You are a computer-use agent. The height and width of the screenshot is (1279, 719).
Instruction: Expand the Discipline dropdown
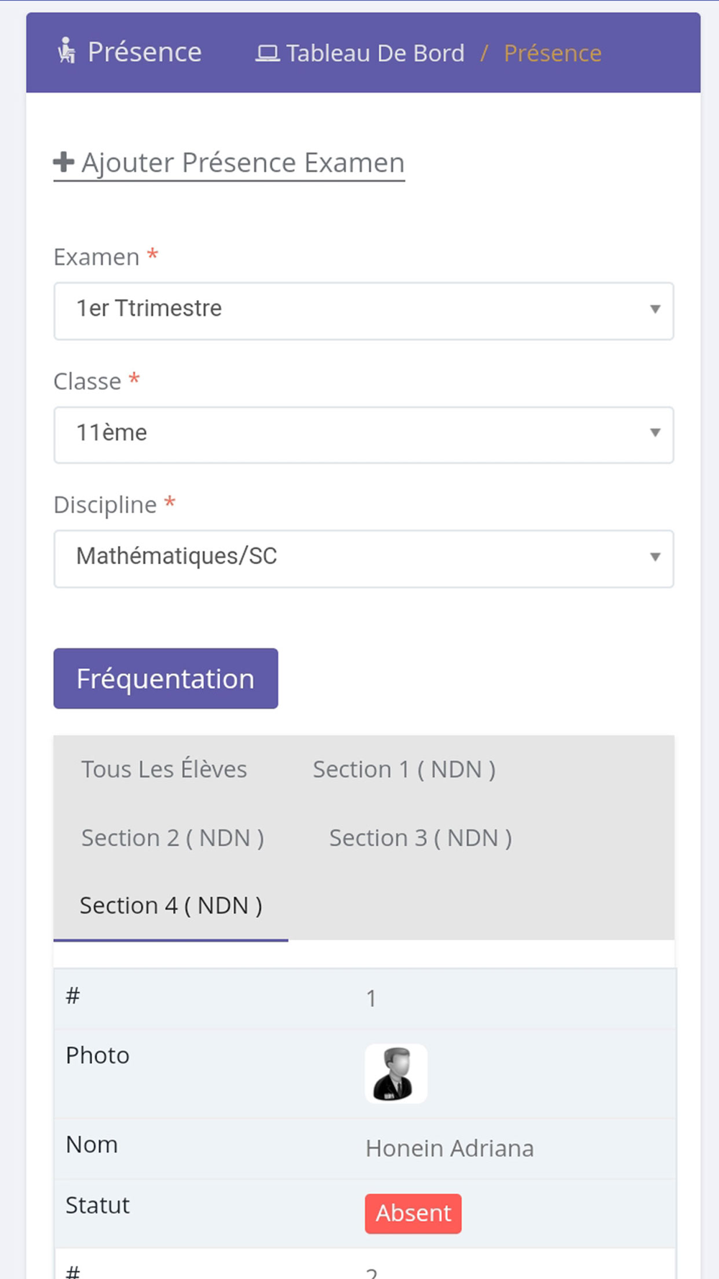[363, 558]
